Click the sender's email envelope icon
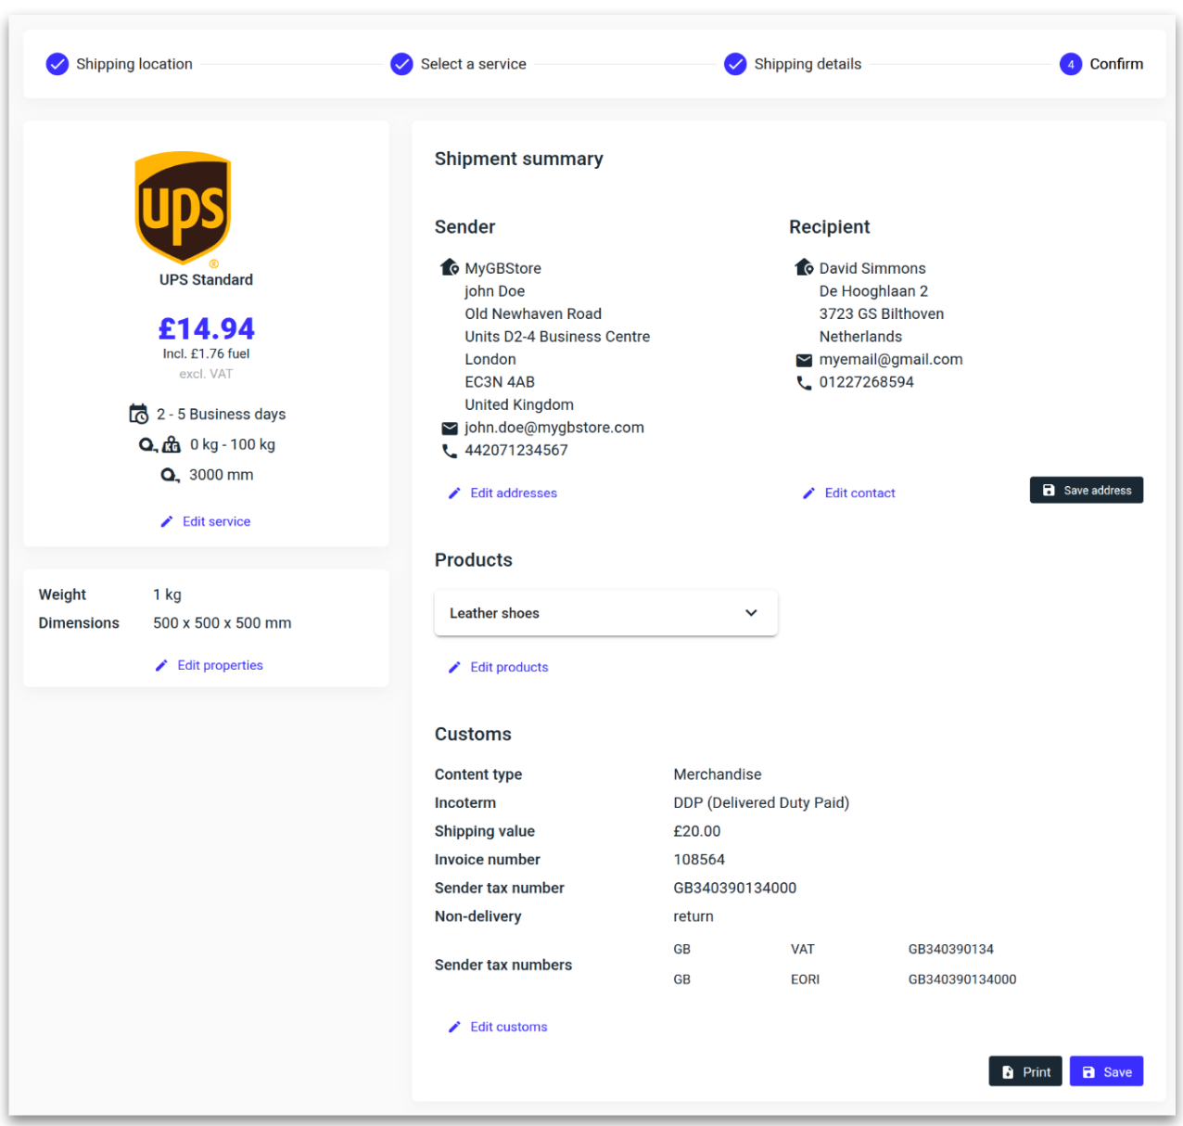The height and width of the screenshot is (1126, 1183). tap(450, 429)
